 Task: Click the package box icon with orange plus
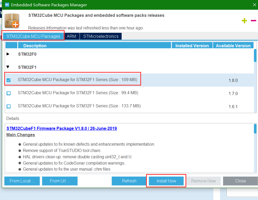pyautogui.click(x=12, y=21)
